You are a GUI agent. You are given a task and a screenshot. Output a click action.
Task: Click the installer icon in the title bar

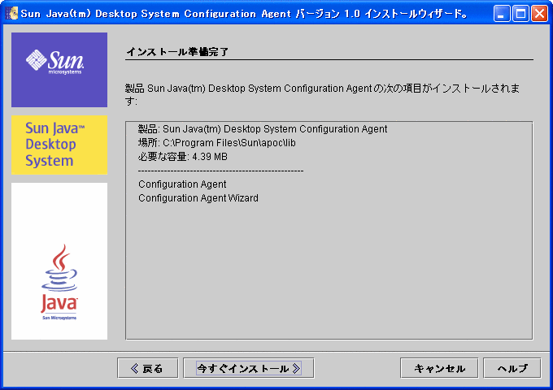point(12,13)
